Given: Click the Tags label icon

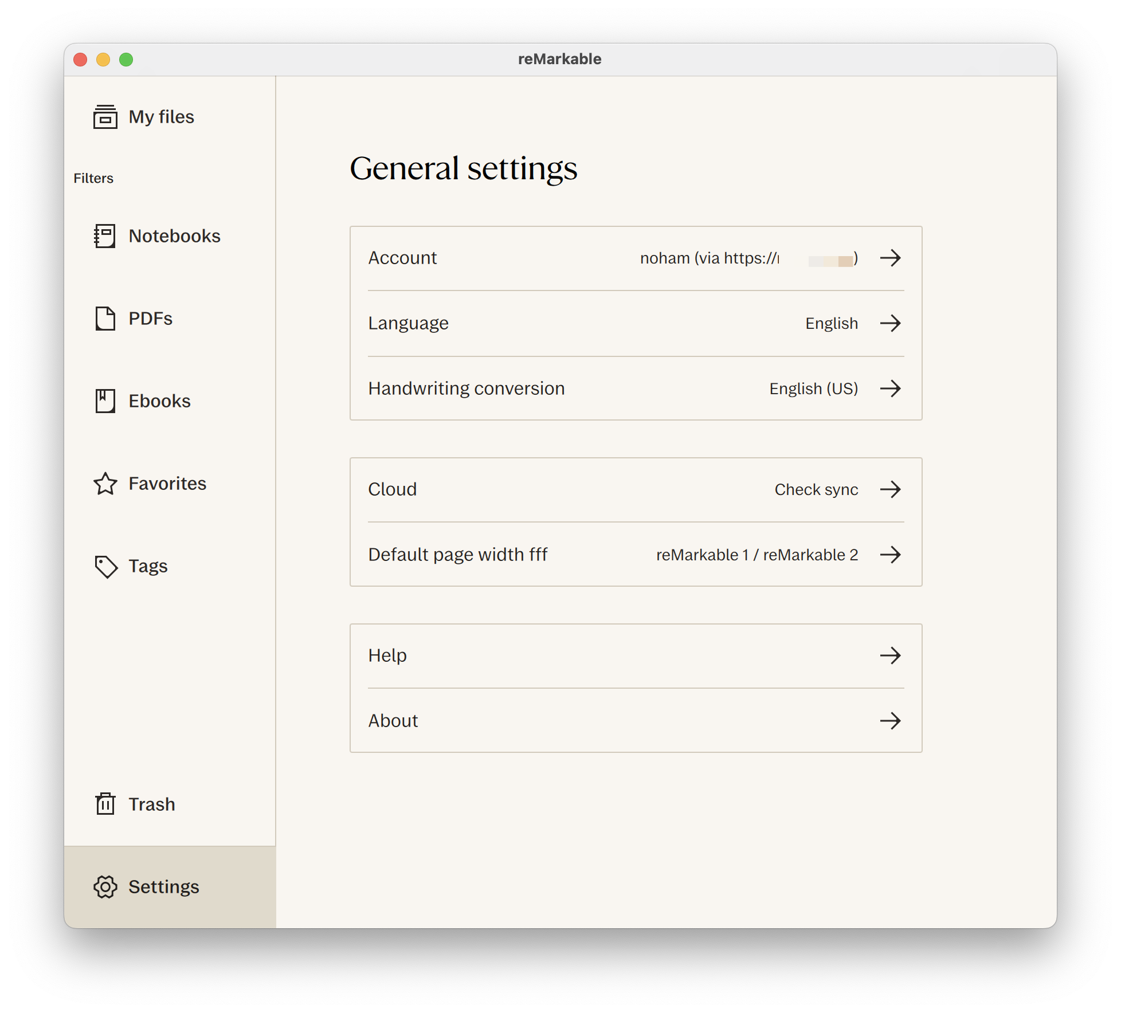Looking at the screenshot, I should point(105,566).
